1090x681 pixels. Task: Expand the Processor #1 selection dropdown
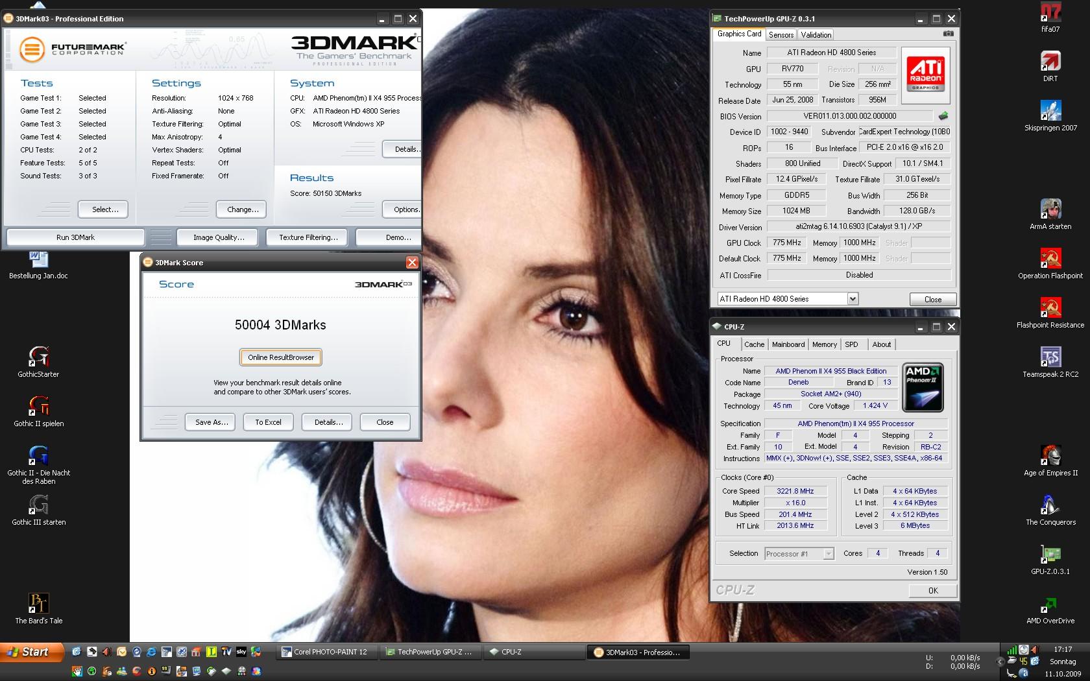pos(828,554)
